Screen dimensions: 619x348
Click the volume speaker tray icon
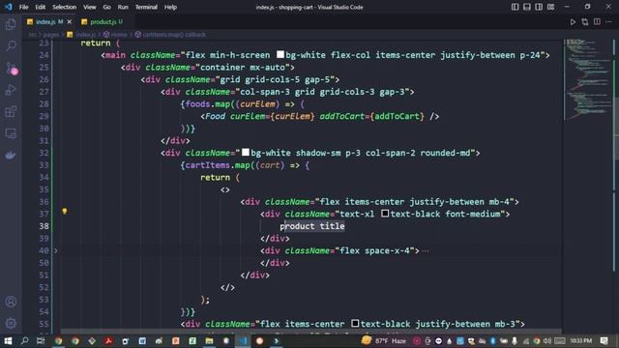(547, 340)
